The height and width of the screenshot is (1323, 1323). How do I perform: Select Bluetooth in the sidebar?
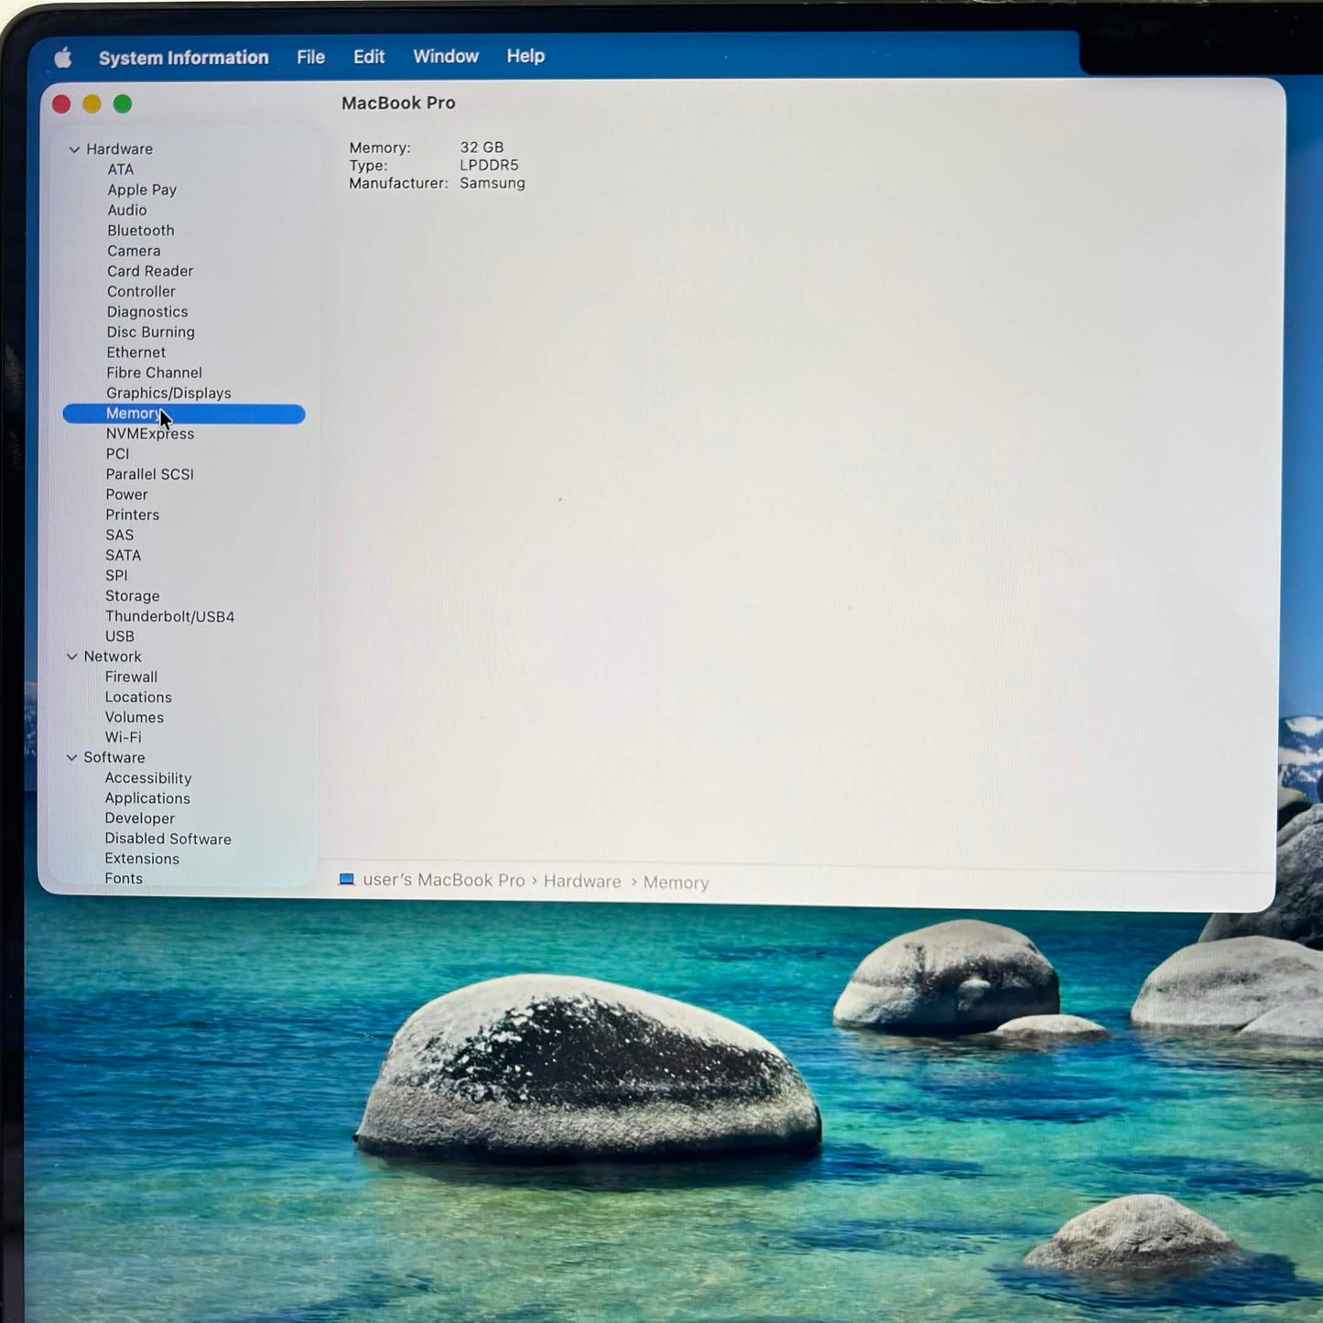[141, 231]
